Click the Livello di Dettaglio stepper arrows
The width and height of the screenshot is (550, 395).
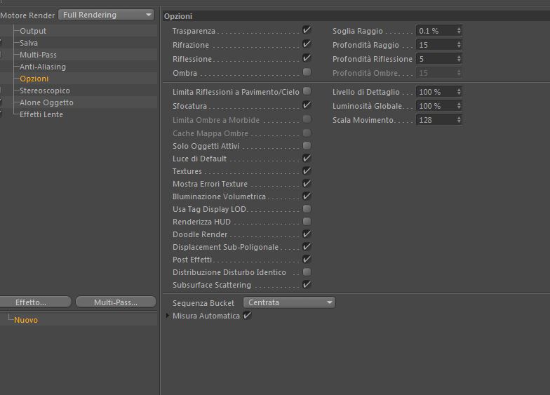(459, 92)
